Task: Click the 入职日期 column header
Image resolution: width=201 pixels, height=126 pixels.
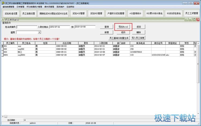Action: [x=103, y=43]
